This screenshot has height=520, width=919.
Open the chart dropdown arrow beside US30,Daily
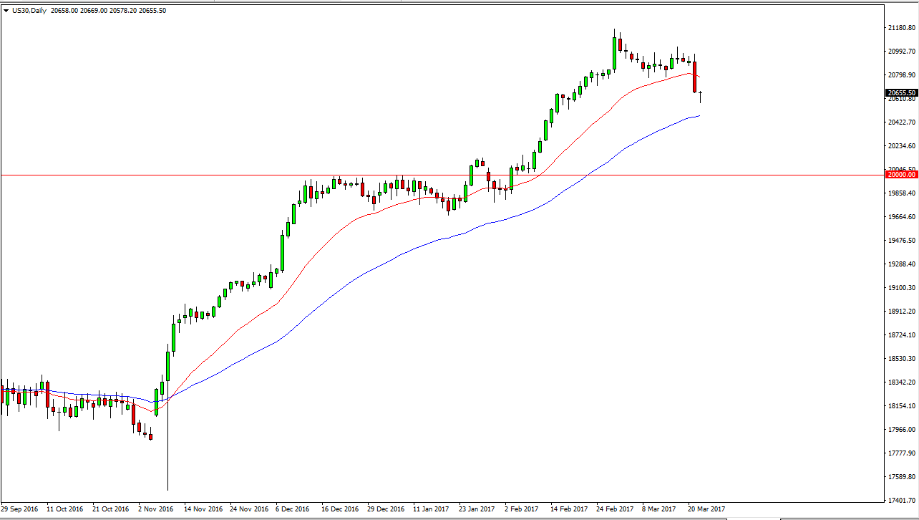coord(6,11)
